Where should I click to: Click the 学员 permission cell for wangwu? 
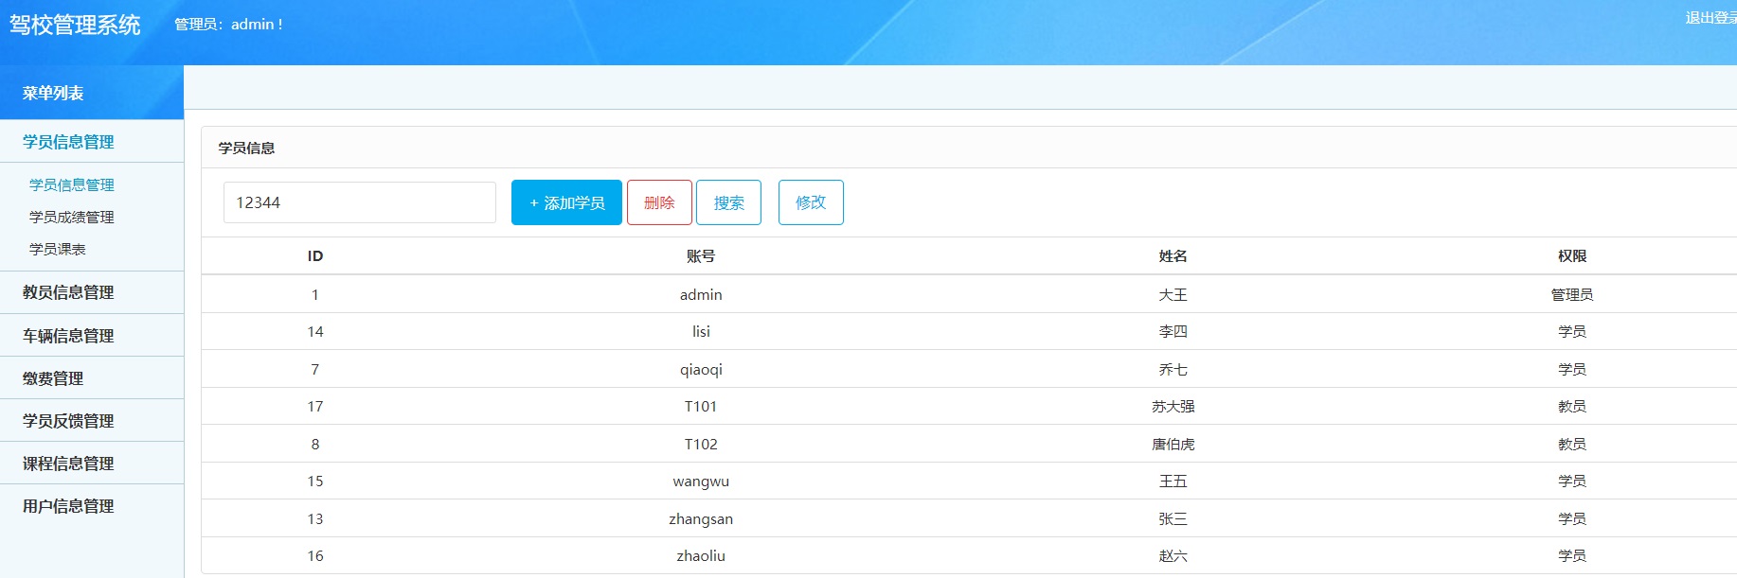point(1572,481)
